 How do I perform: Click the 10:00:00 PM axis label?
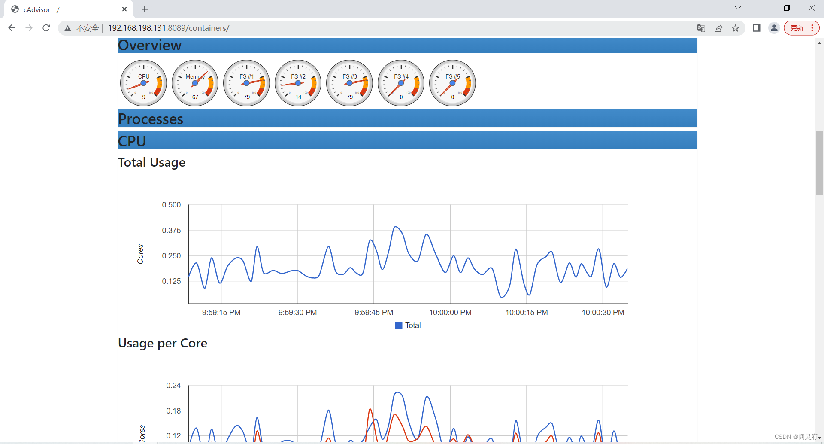(450, 313)
